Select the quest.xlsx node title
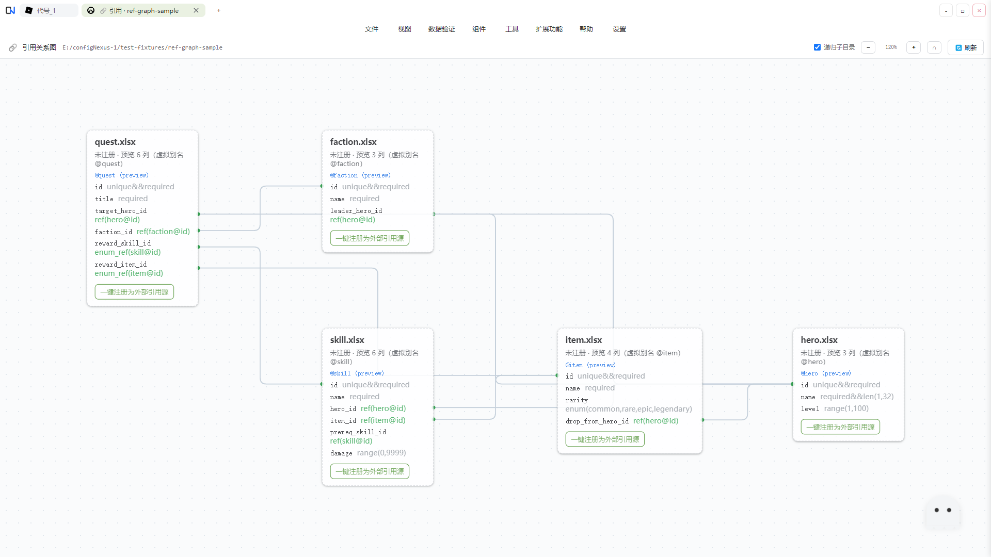Image resolution: width=991 pixels, height=557 pixels. click(x=115, y=142)
